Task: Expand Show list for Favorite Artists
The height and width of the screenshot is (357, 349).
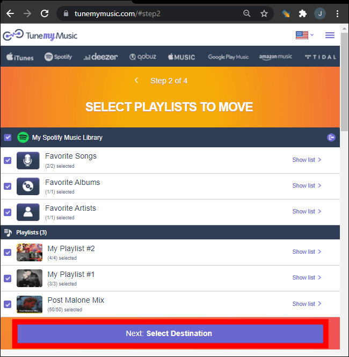Action: (307, 211)
